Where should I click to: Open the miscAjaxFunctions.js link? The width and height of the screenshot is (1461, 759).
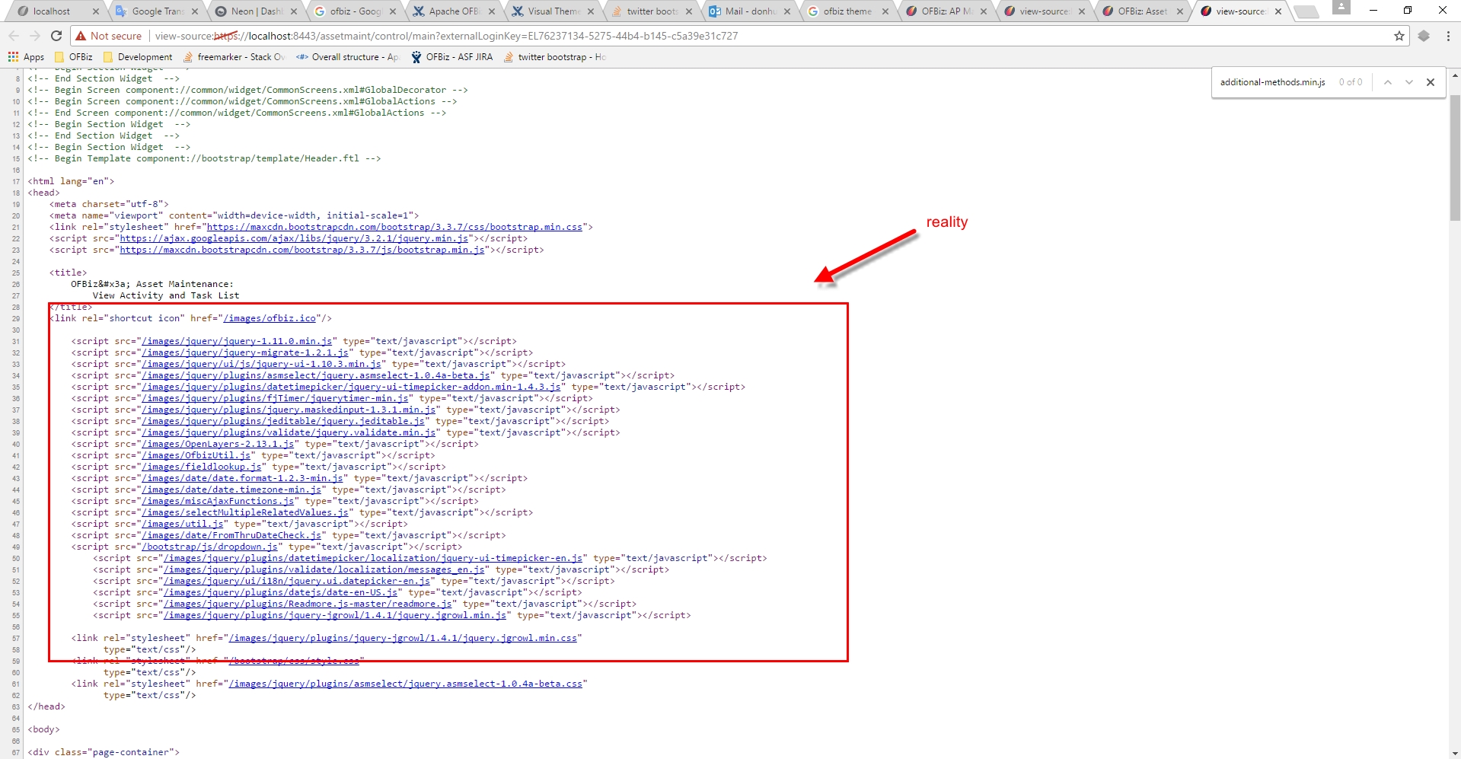pos(218,501)
